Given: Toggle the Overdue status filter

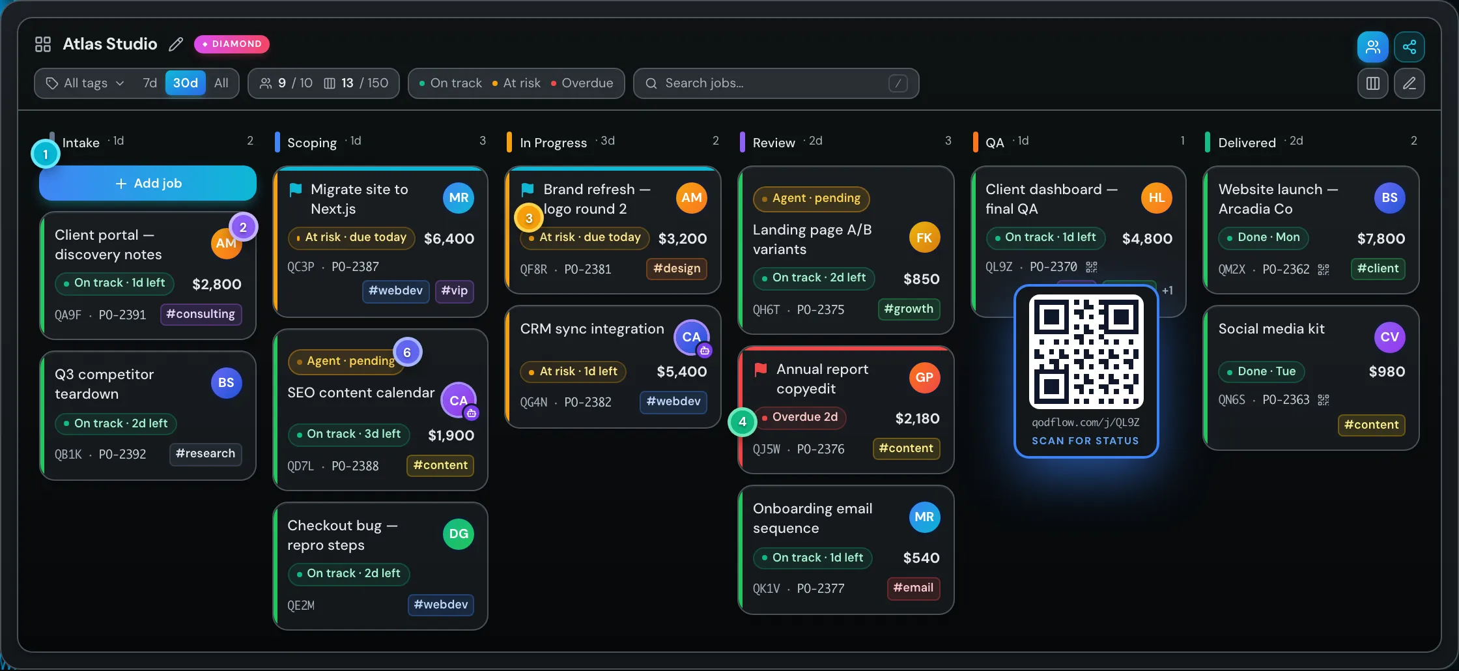Looking at the screenshot, I should coord(582,83).
